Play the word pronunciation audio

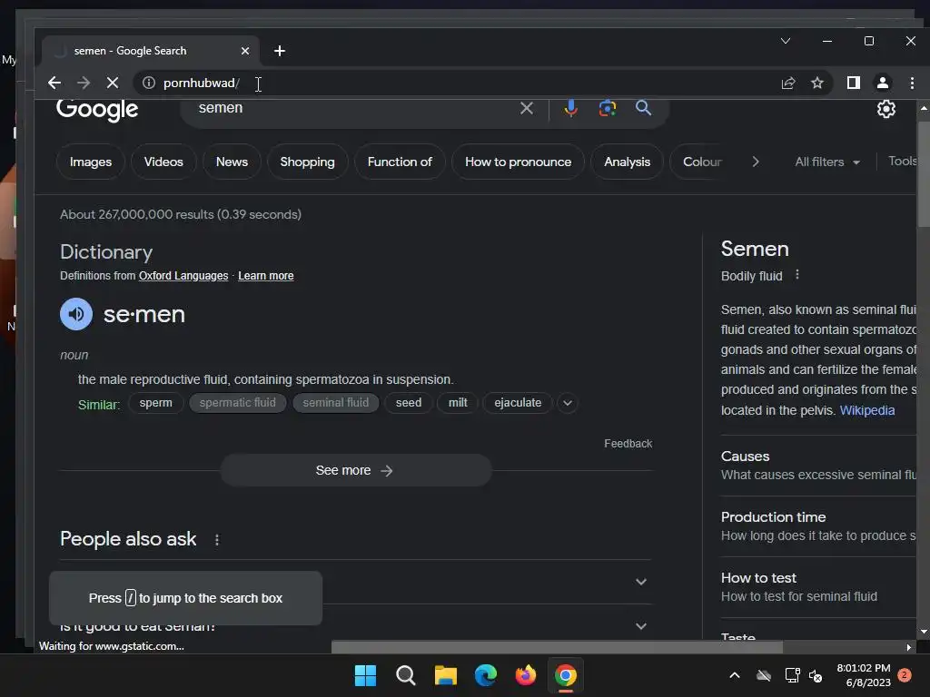76,314
